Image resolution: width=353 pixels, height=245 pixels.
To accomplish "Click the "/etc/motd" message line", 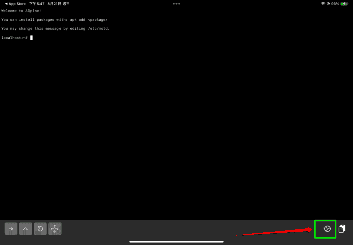I will coord(55,28).
